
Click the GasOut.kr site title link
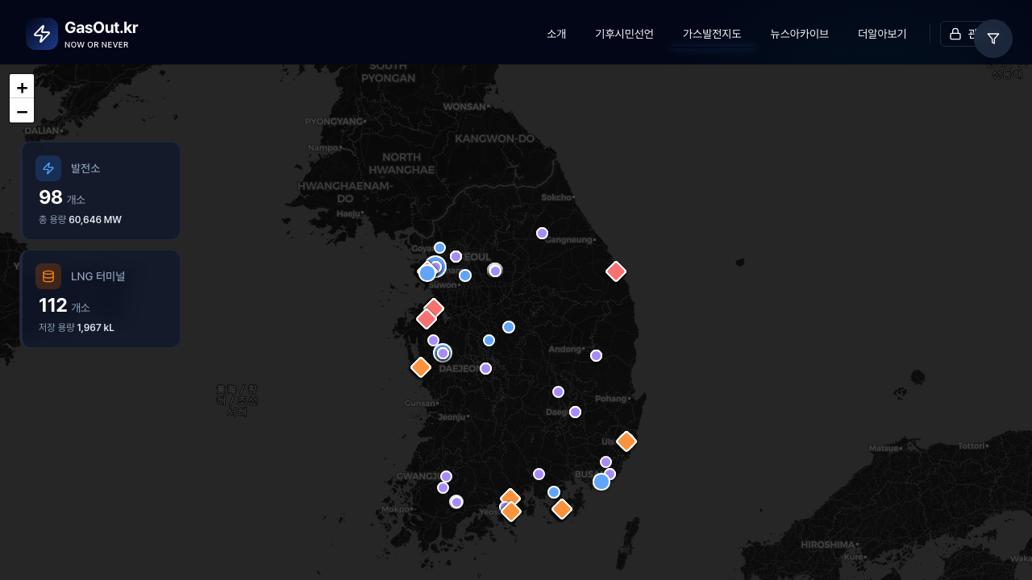(x=101, y=28)
